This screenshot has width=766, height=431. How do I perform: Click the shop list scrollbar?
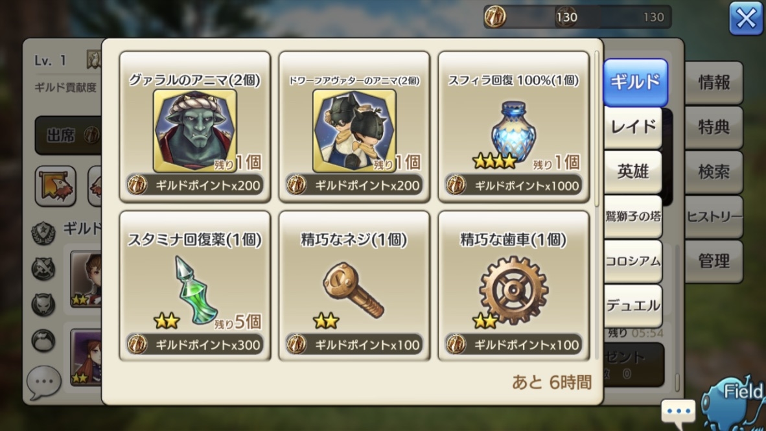point(596,129)
